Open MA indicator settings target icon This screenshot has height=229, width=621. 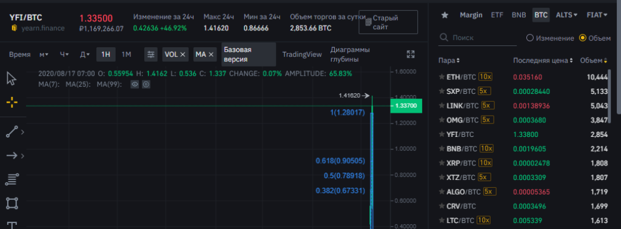pyautogui.click(x=146, y=84)
